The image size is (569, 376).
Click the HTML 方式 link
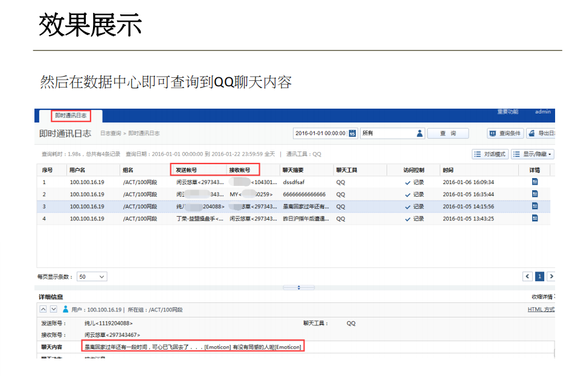tap(541, 309)
